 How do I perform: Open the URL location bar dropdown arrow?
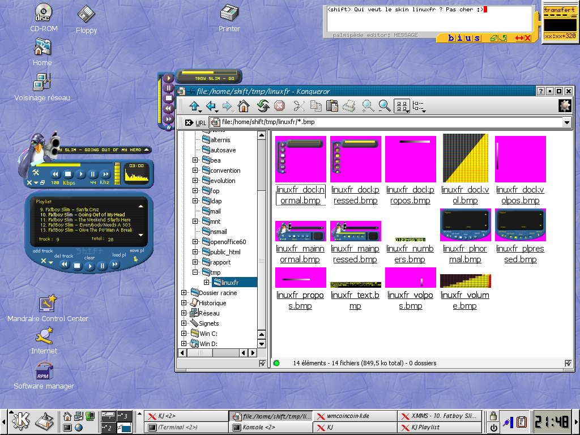point(566,122)
